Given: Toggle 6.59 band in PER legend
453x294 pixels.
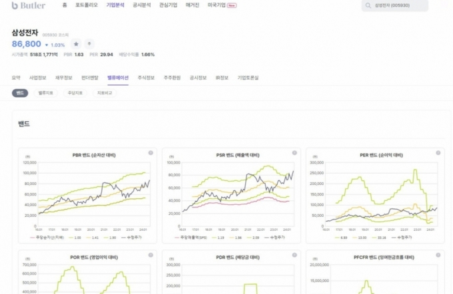Looking at the screenshot, I should 341,237.
